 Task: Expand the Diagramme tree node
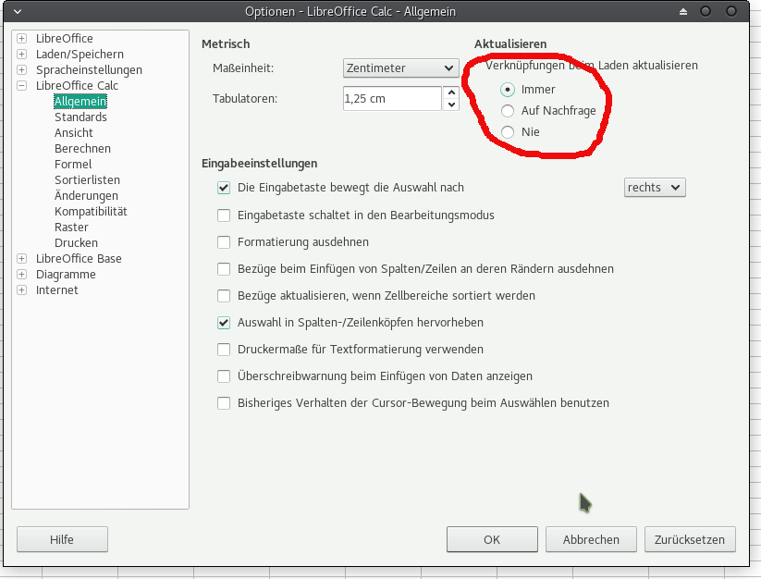click(x=22, y=274)
